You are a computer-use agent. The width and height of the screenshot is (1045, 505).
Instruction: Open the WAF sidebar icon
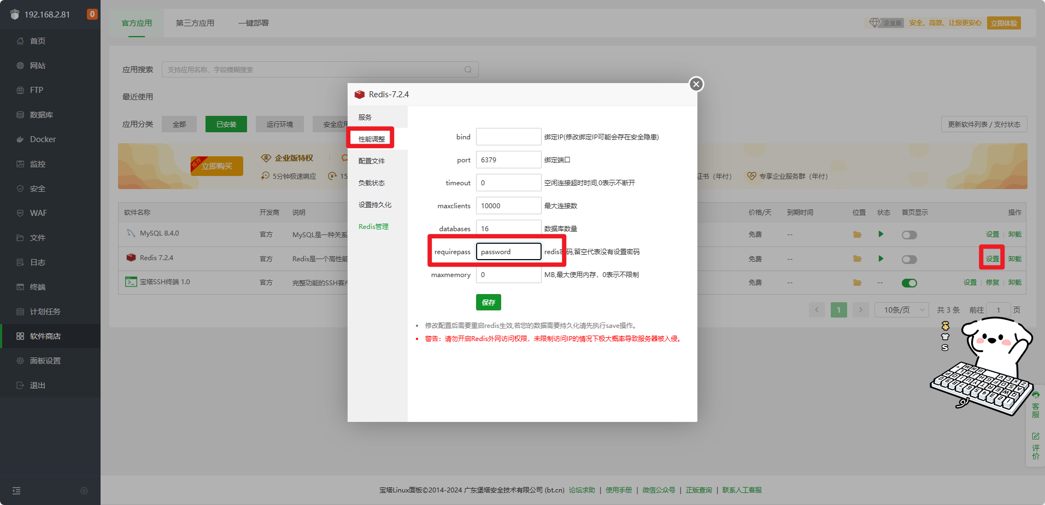20,213
